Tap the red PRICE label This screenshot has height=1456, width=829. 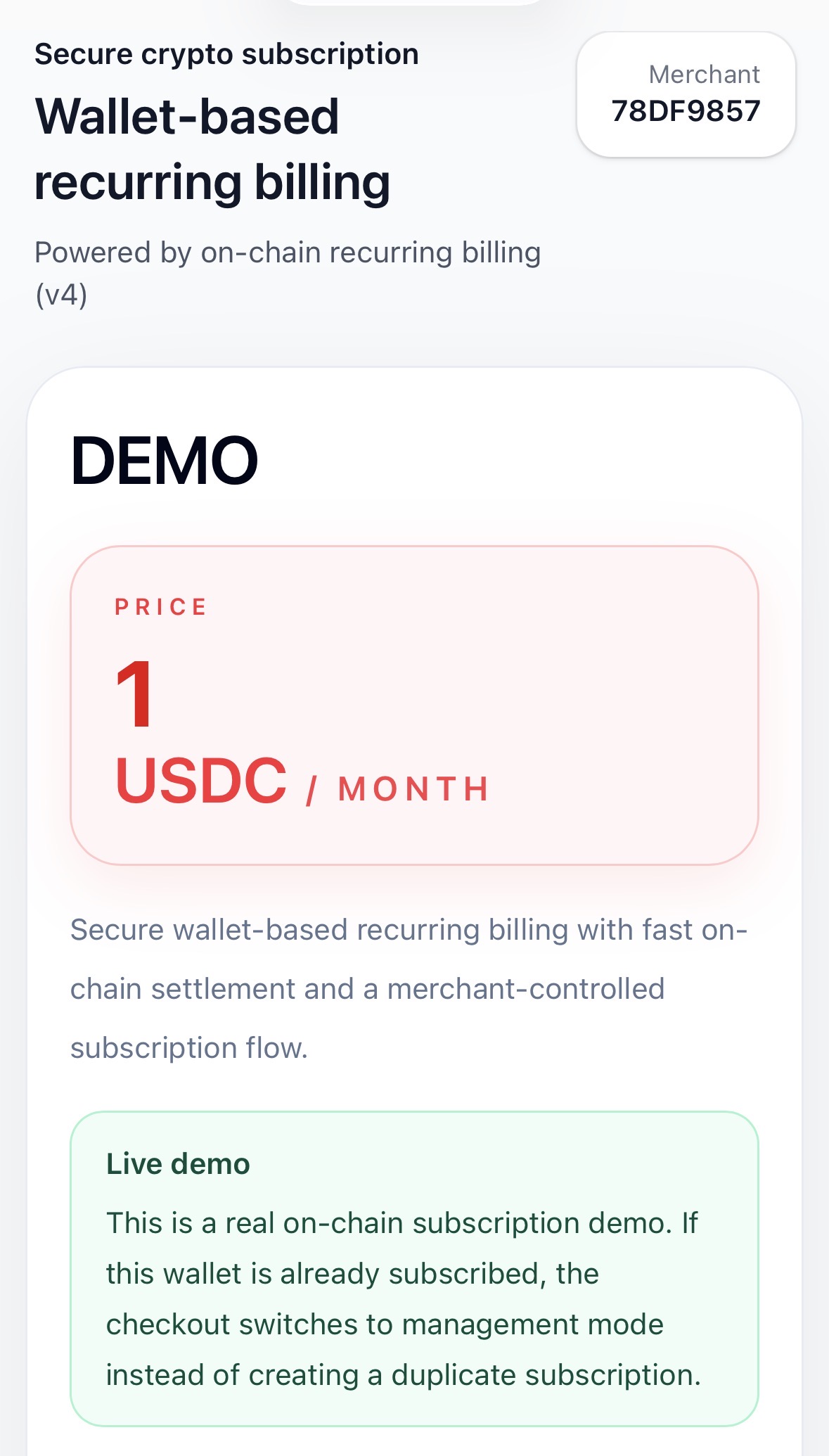click(x=161, y=607)
